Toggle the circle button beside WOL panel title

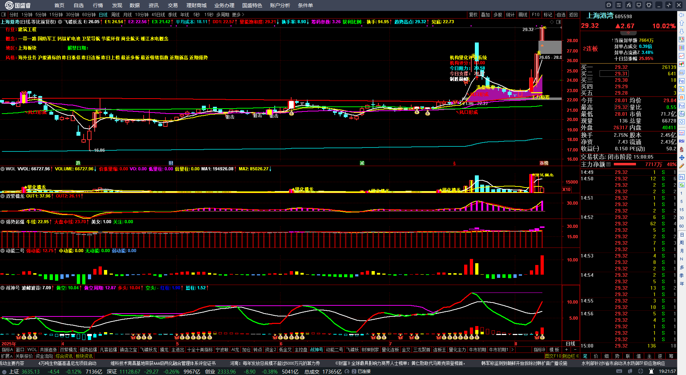click(x=3, y=169)
